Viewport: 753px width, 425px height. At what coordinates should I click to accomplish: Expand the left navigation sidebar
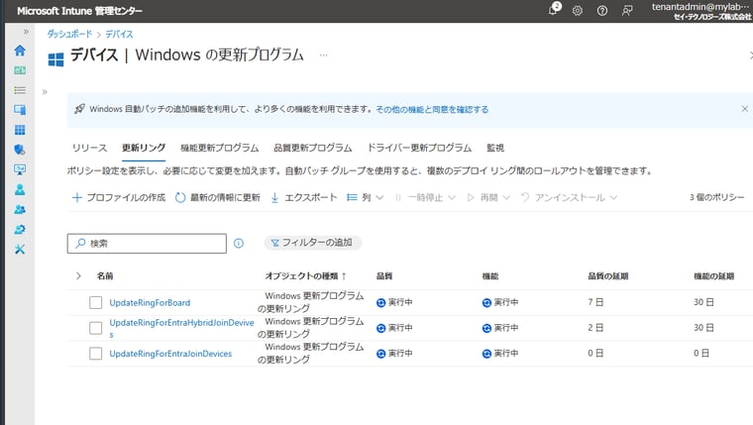26,32
